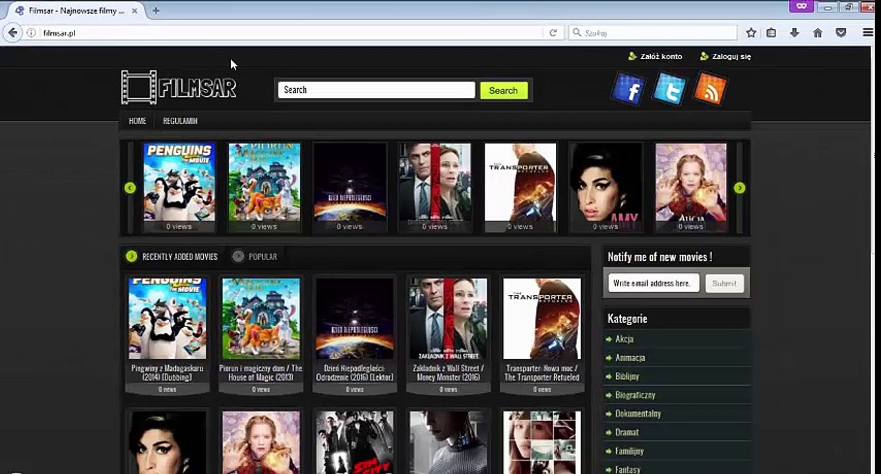Open Sin City poster in movie grid
Image resolution: width=881 pixels, height=474 pixels.
click(355, 442)
